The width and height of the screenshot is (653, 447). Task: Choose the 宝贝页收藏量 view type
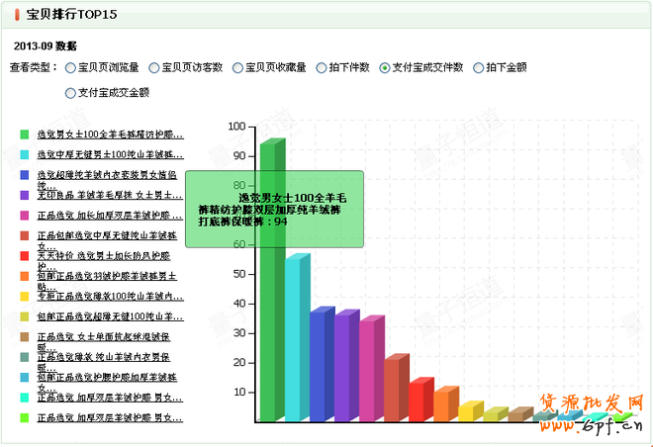pos(237,68)
